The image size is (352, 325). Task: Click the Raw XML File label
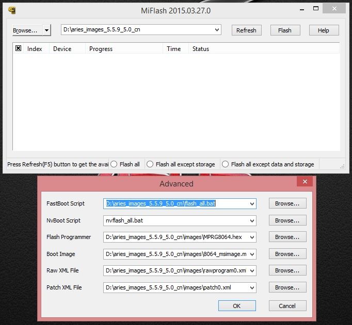click(62, 270)
